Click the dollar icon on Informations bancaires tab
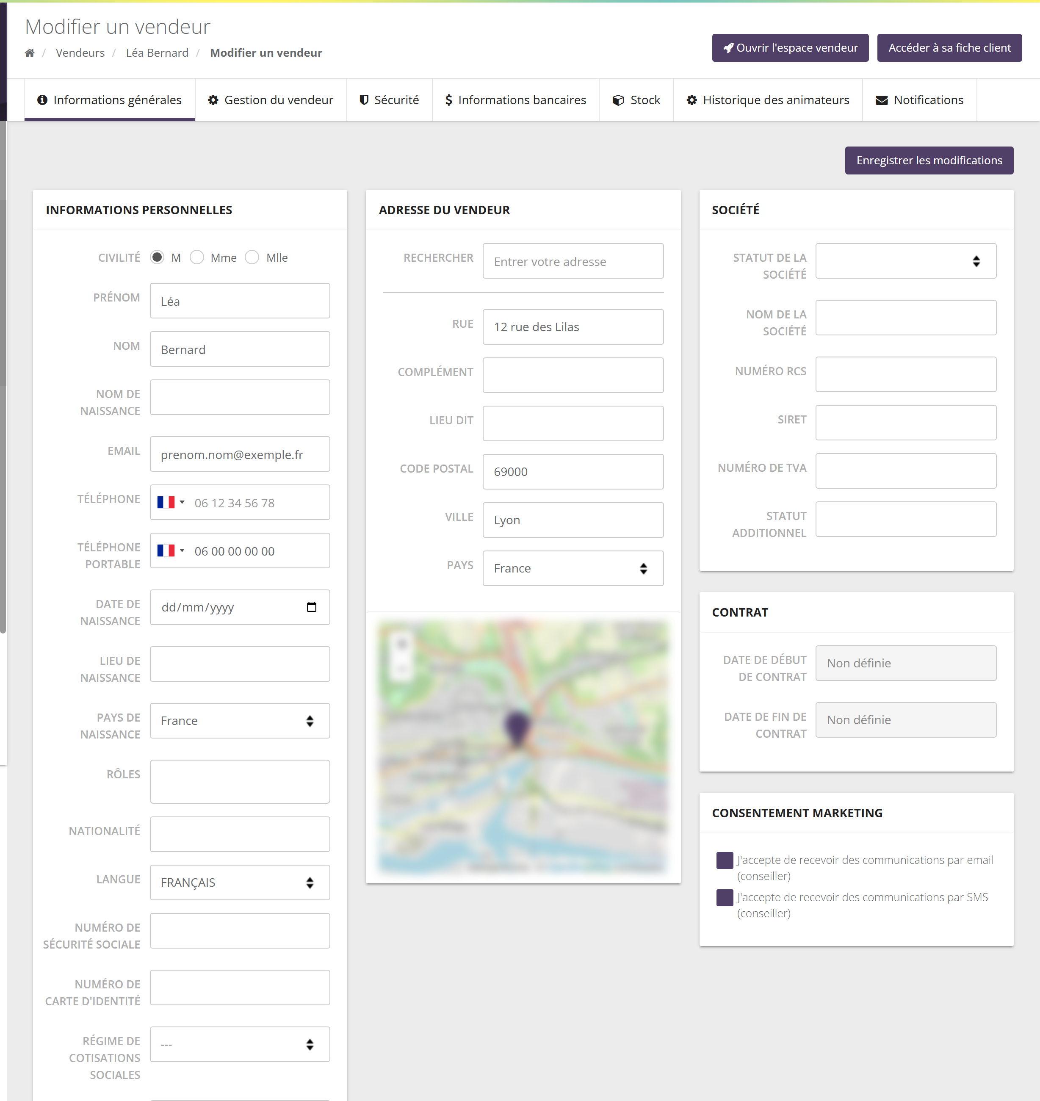 (448, 100)
